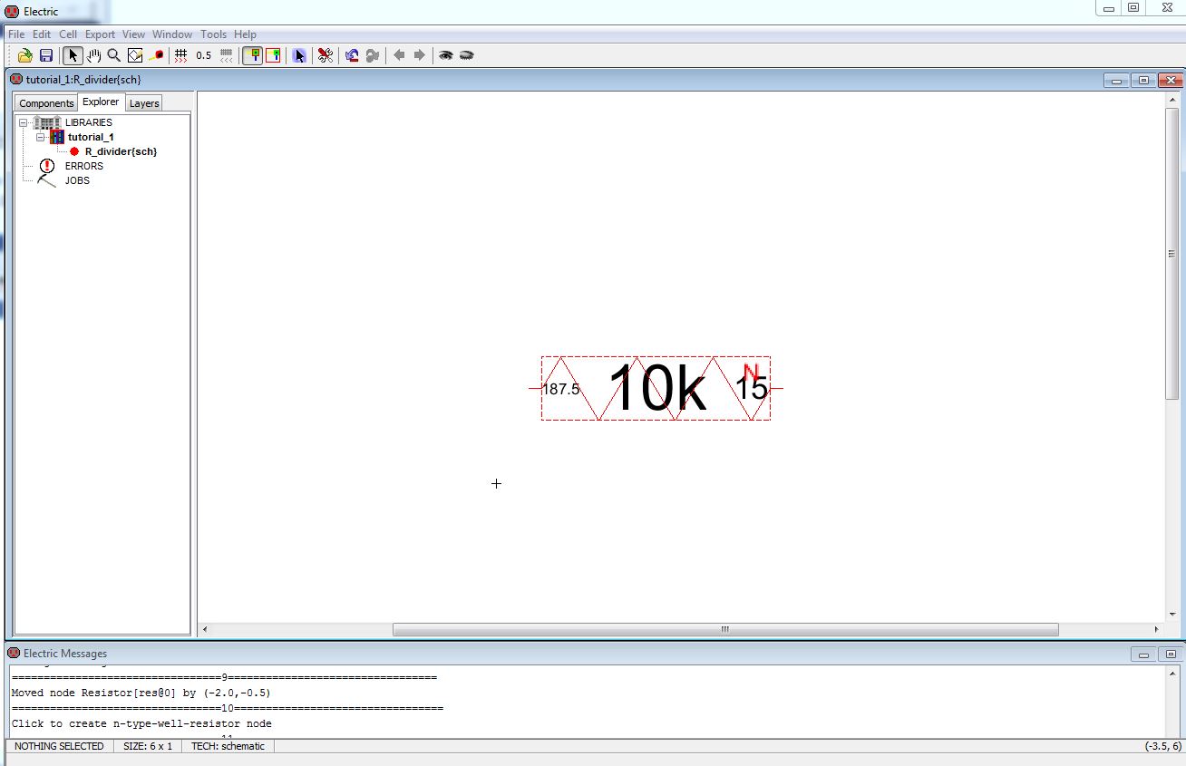
Task: Select the LIBRARIES tree item
Action: [x=89, y=122]
